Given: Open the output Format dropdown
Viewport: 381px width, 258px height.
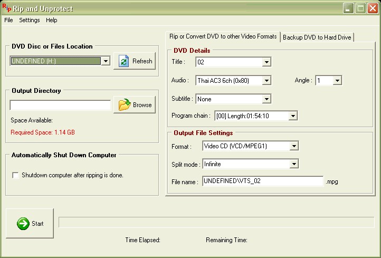Looking at the screenshot, I should pyautogui.click(x=294, y=146).
